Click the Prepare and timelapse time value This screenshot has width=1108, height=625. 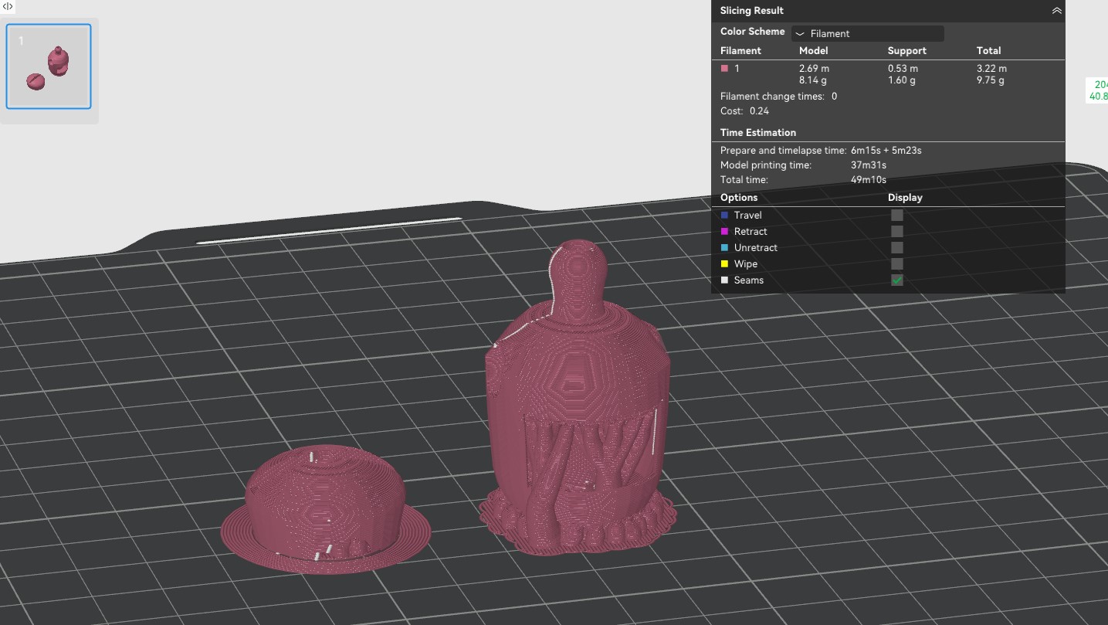click(x=886, y=150)
